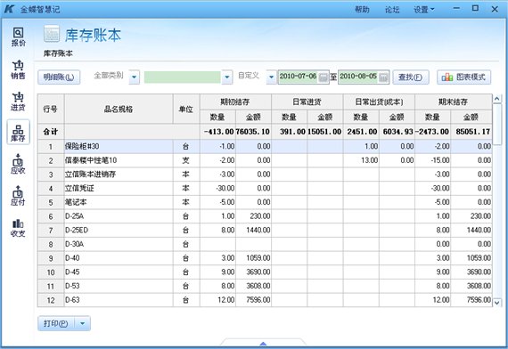The image size is (508, 349).
Task: Select the row D-53
Action: pos(265,286)
